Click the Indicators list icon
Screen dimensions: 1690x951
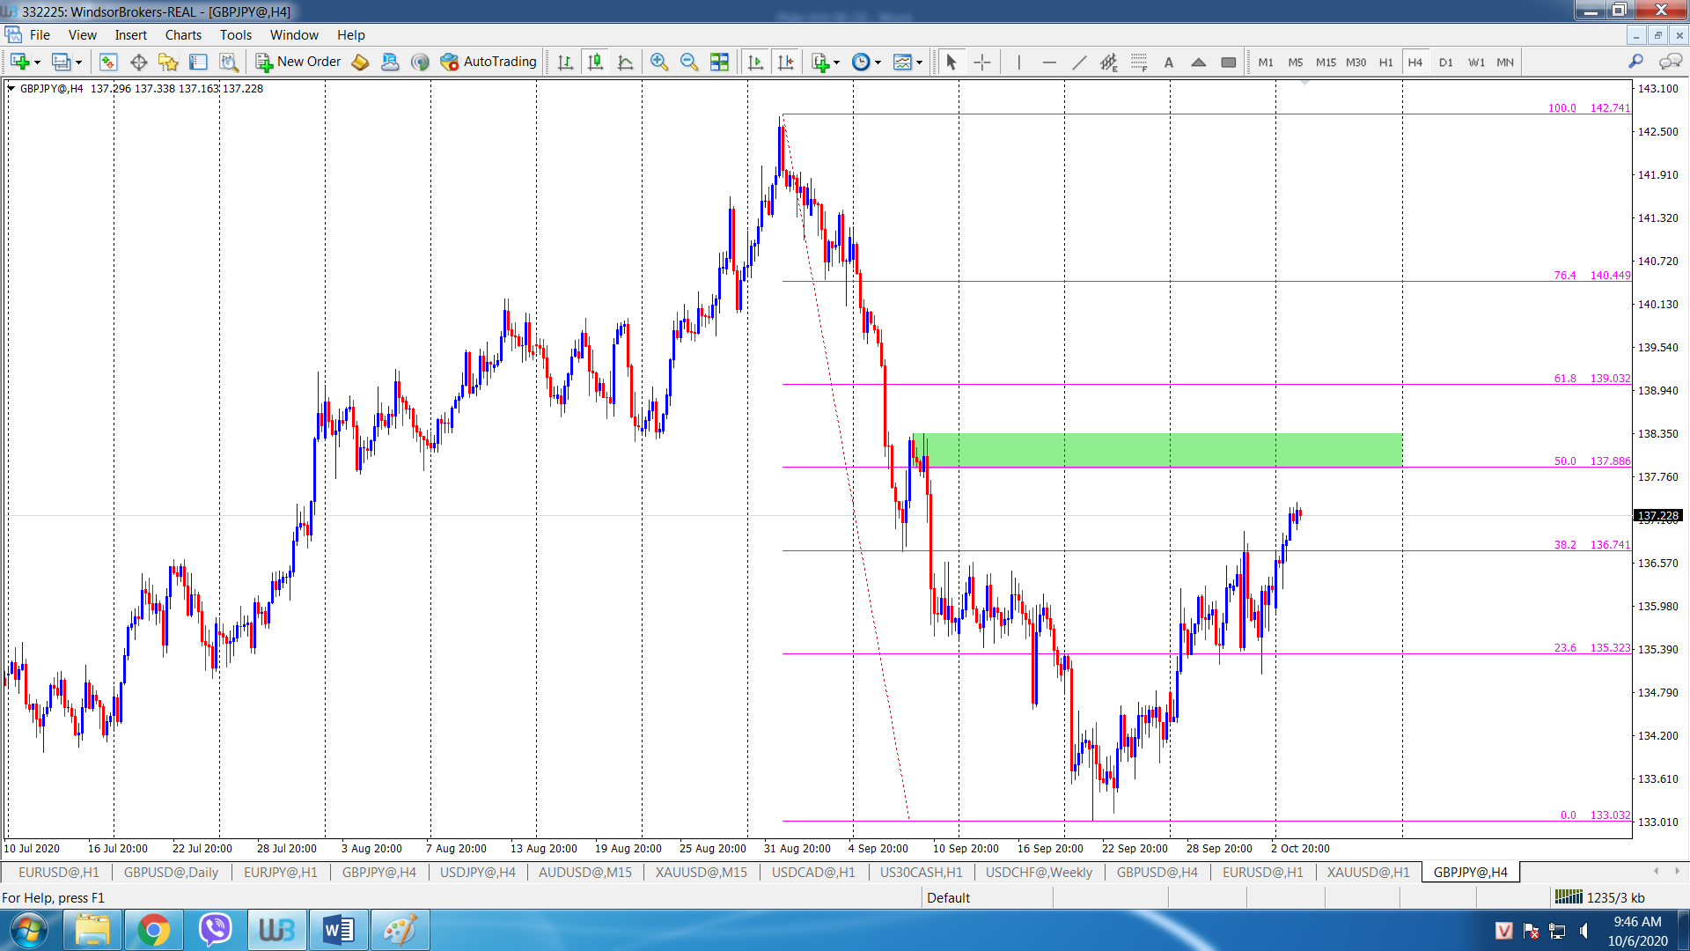pos(819,62)
